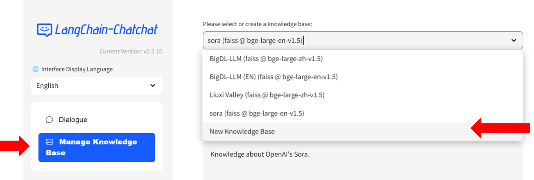Click inside the knowledge base search field
Image resolution: width=534 pixels, height=180 pixels.
pos(351,40)
